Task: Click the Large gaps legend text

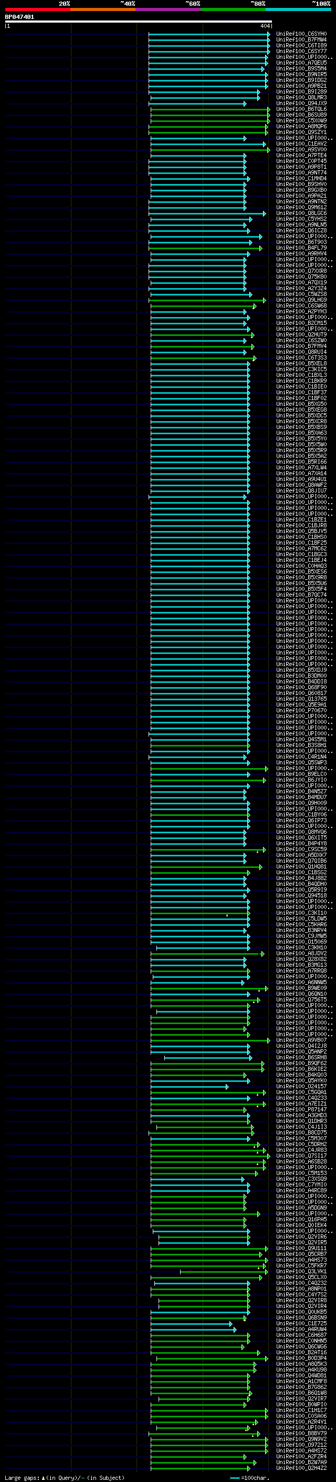Action: coord(65,1477)
